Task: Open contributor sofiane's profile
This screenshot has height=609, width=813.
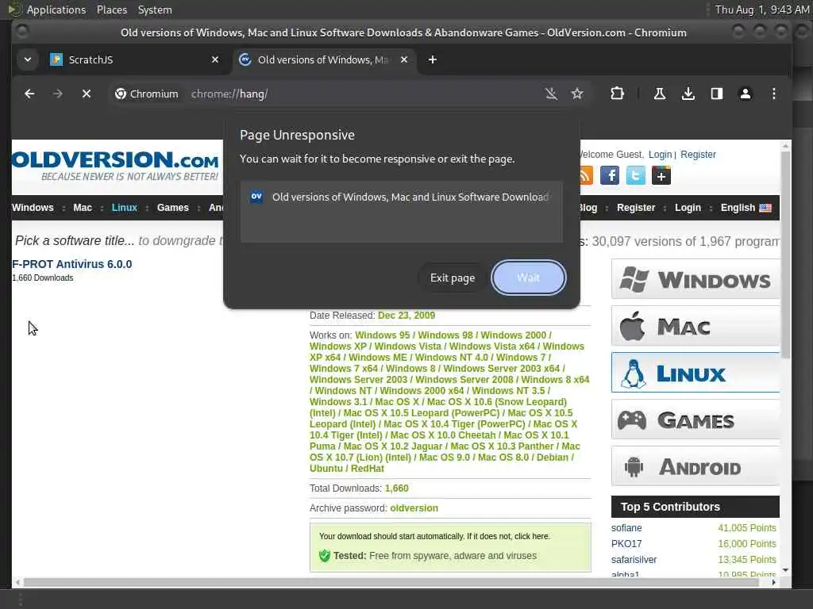Action: 626,527
